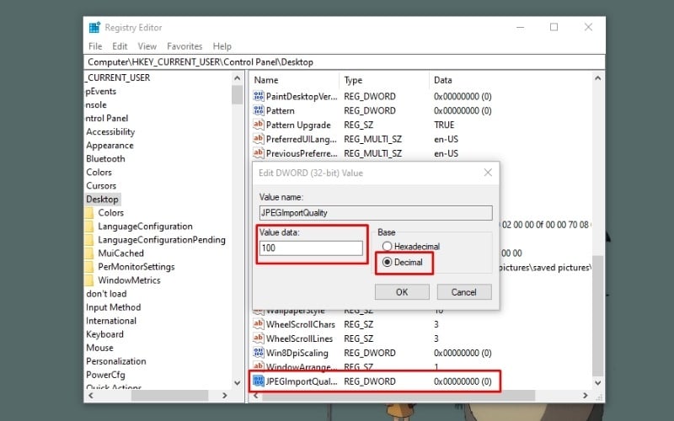The height and width of the screenshot is (421, 674).
Task: Click values pane scroll up arrow
Action: [597, 78]
